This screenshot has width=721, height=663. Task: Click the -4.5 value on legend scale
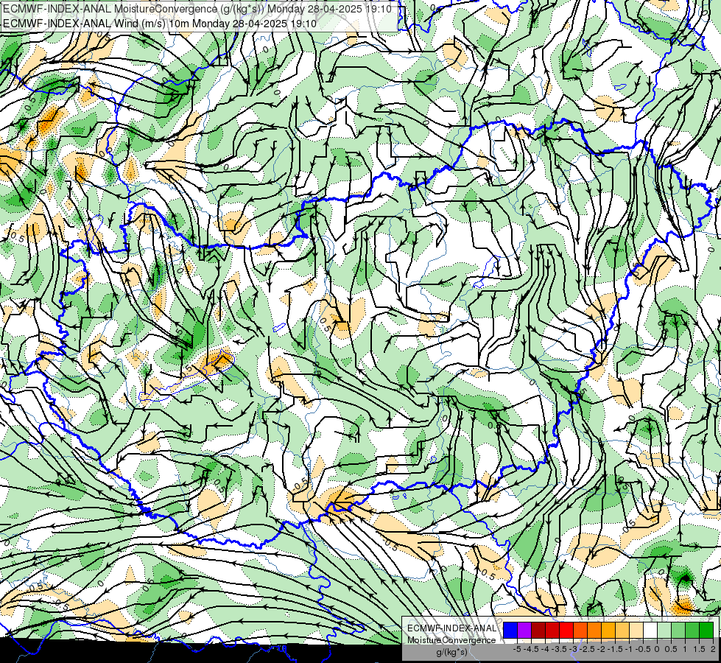531,649
